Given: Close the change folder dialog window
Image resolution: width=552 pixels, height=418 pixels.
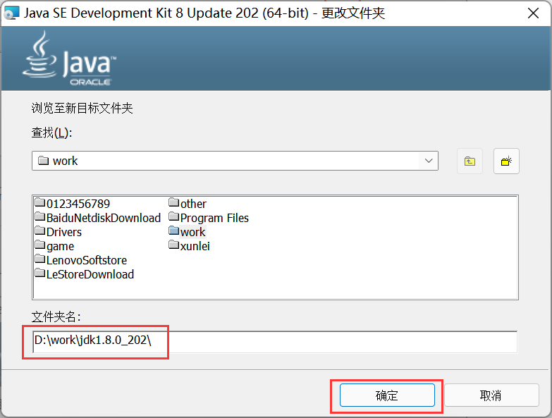Looking at the screenshot, I should pos(534,13).
